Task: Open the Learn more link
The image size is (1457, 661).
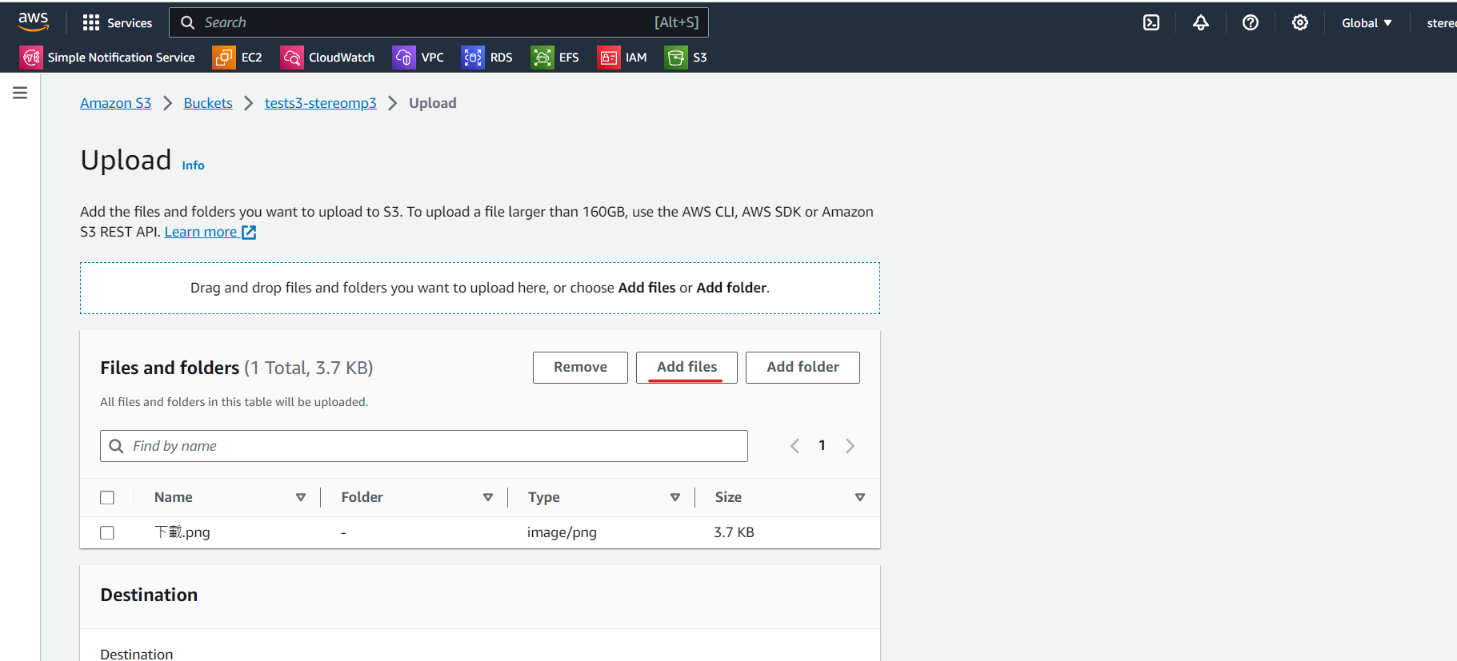Action: coord(201,232)
